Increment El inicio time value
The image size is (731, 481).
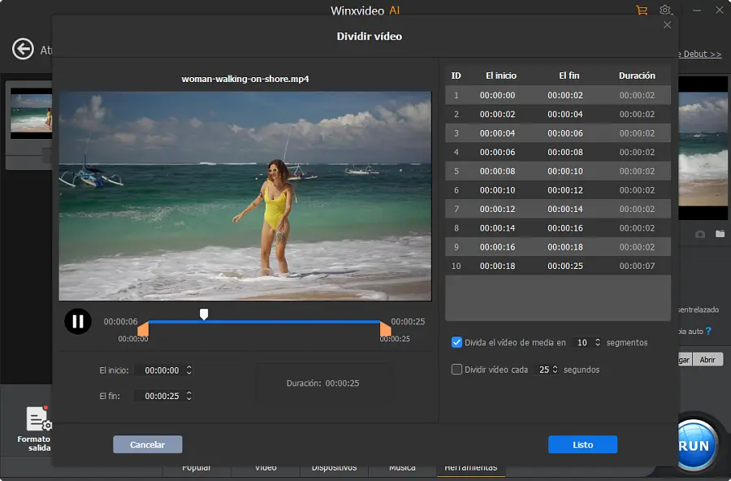(188, 366)
